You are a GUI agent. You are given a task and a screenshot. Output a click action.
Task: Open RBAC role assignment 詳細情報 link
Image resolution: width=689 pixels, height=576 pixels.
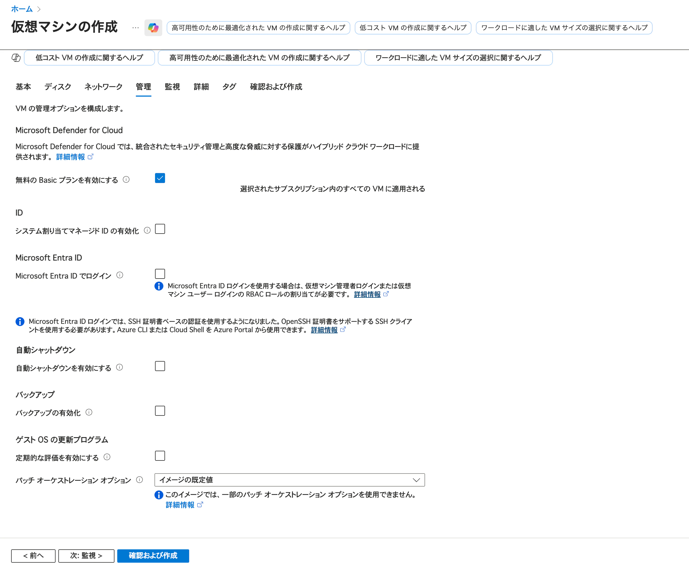(367, 294)
